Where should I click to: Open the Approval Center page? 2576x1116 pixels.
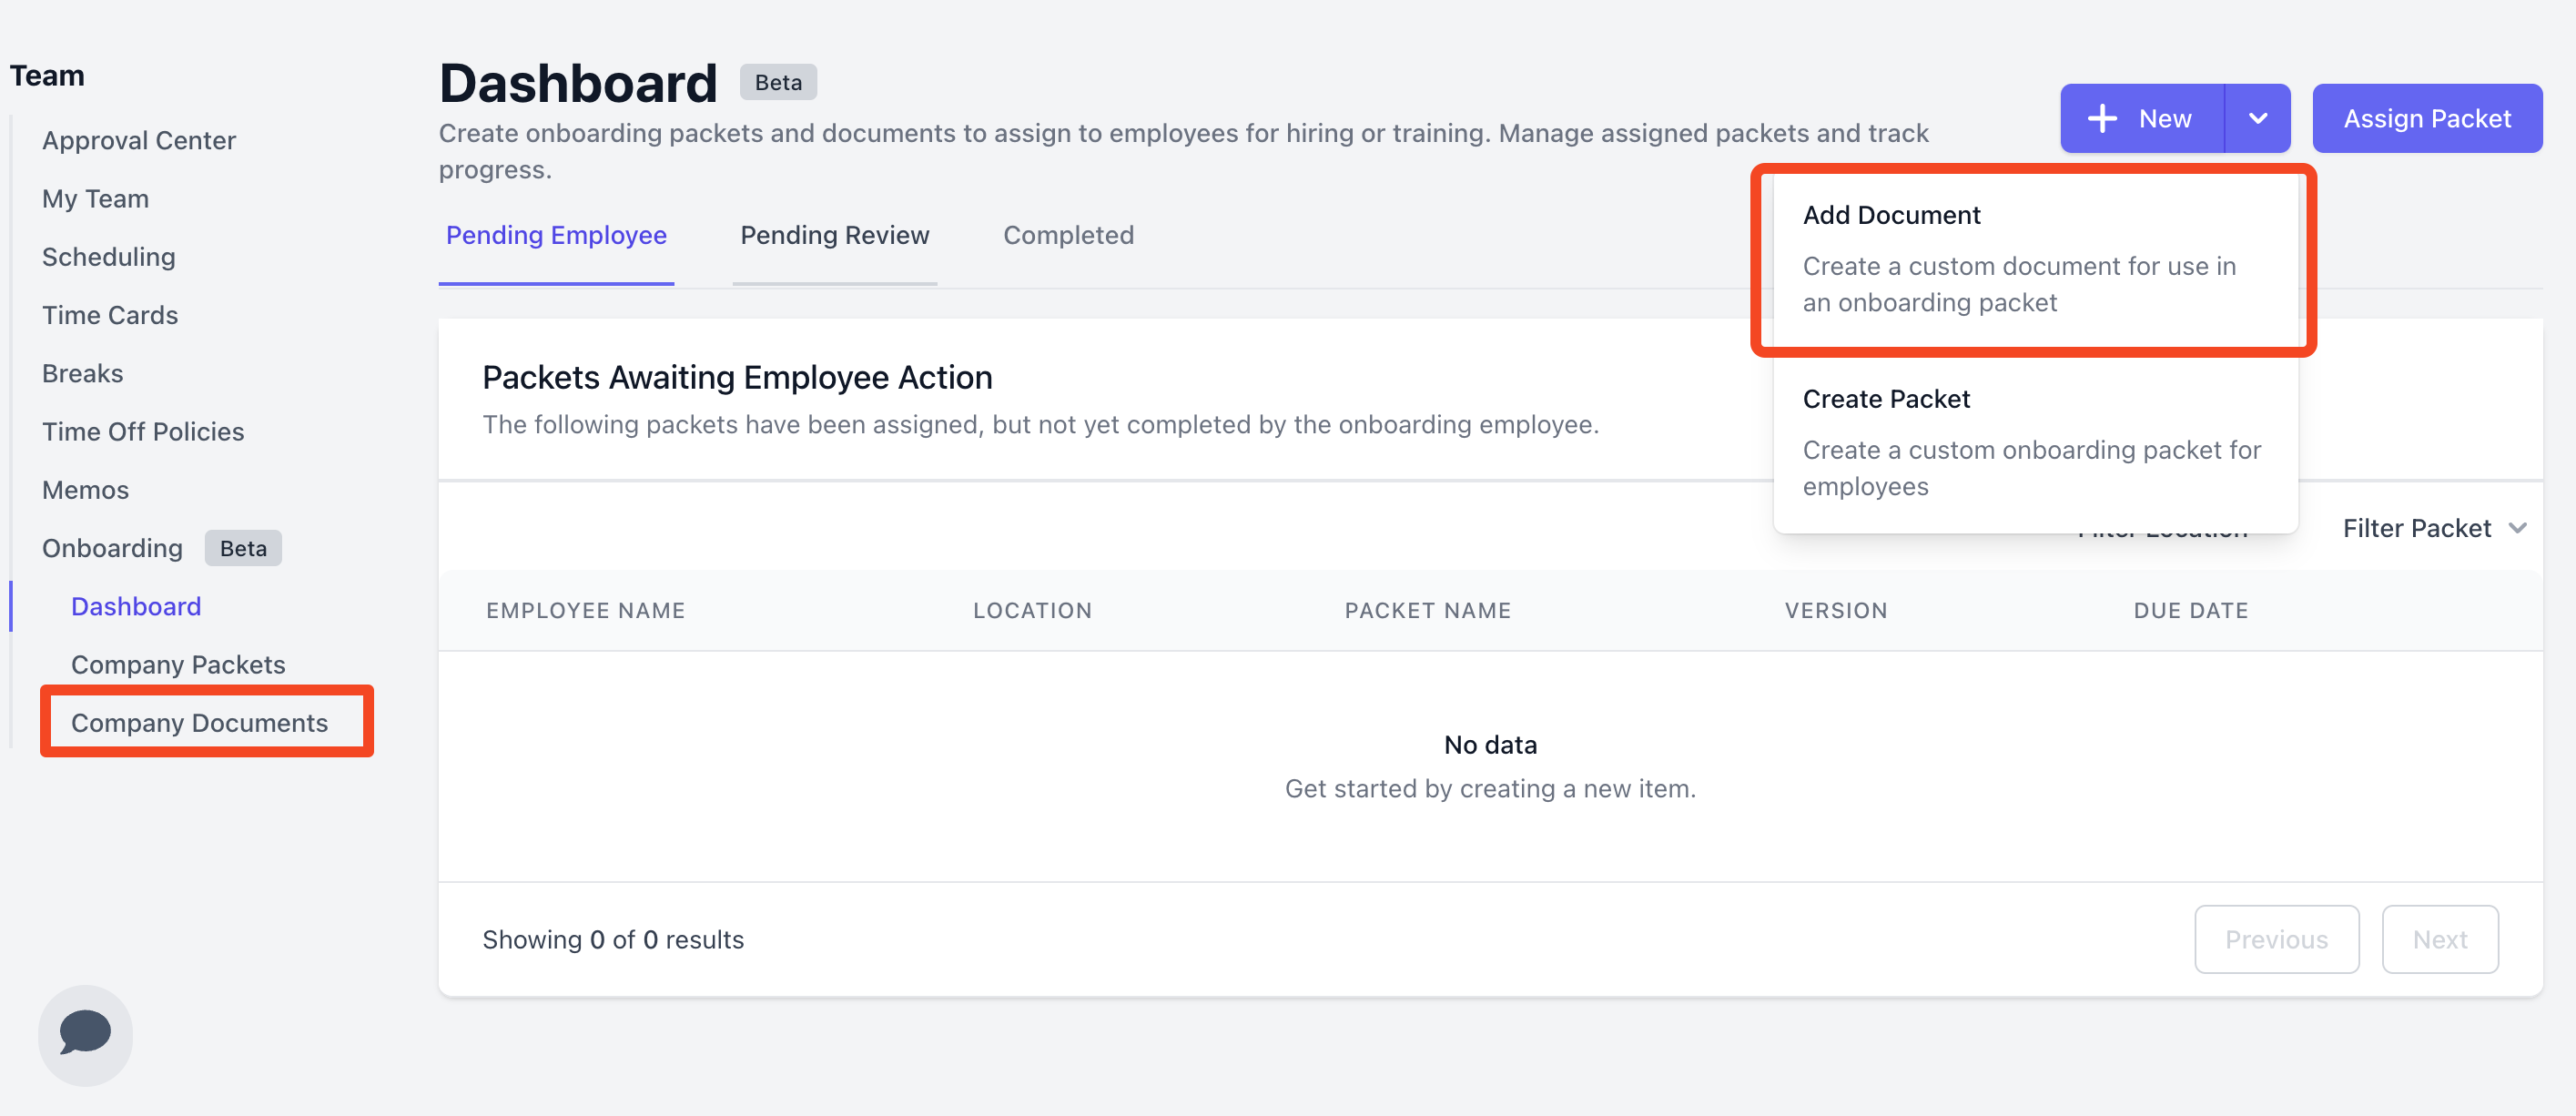(139, 140)
